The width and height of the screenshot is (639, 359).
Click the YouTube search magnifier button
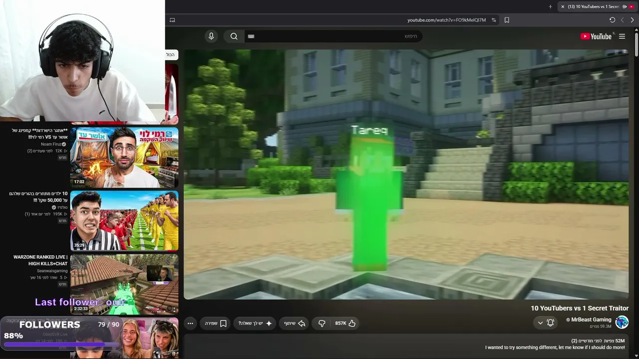point(234,36)
